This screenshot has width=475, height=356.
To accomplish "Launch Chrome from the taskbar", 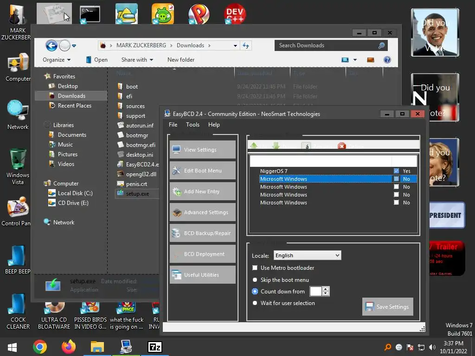I will (40, 347).
